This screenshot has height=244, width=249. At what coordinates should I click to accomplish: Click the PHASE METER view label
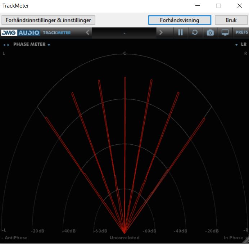pyautogui.click(x=30, y=45)
